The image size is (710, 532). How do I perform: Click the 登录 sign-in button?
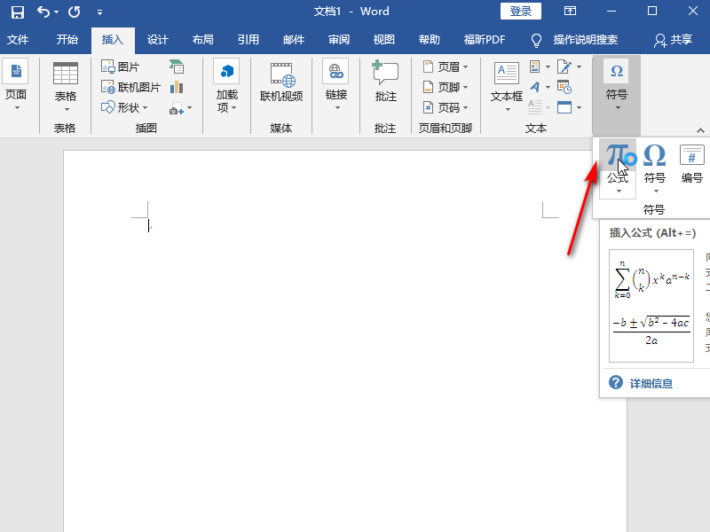[521, 12]
